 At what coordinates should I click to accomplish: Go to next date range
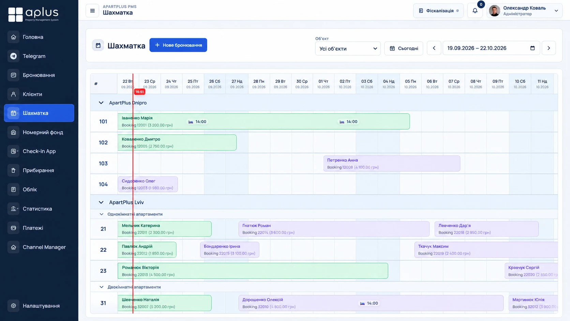[x=549, y=48]
